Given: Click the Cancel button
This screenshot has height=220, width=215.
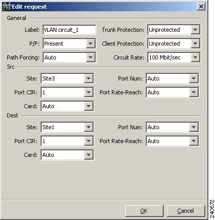Looking at the screenshot, I should pos(186,211).
